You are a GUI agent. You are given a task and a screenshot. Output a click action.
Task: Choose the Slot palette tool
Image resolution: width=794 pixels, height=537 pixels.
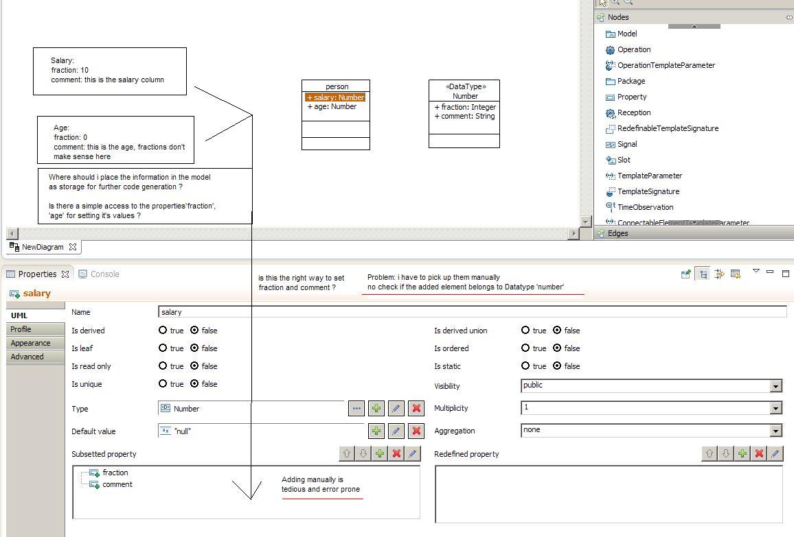click(x=617, y=160)
